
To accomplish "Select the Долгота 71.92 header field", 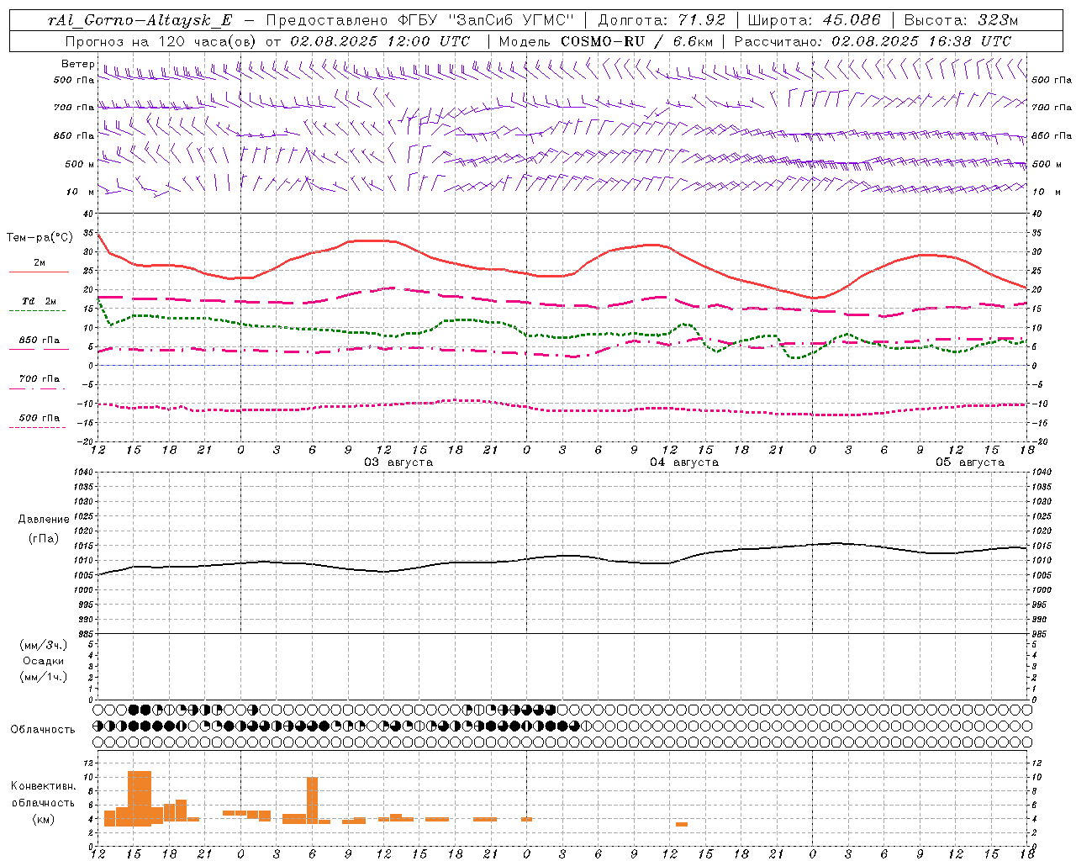I will [662, 20].
